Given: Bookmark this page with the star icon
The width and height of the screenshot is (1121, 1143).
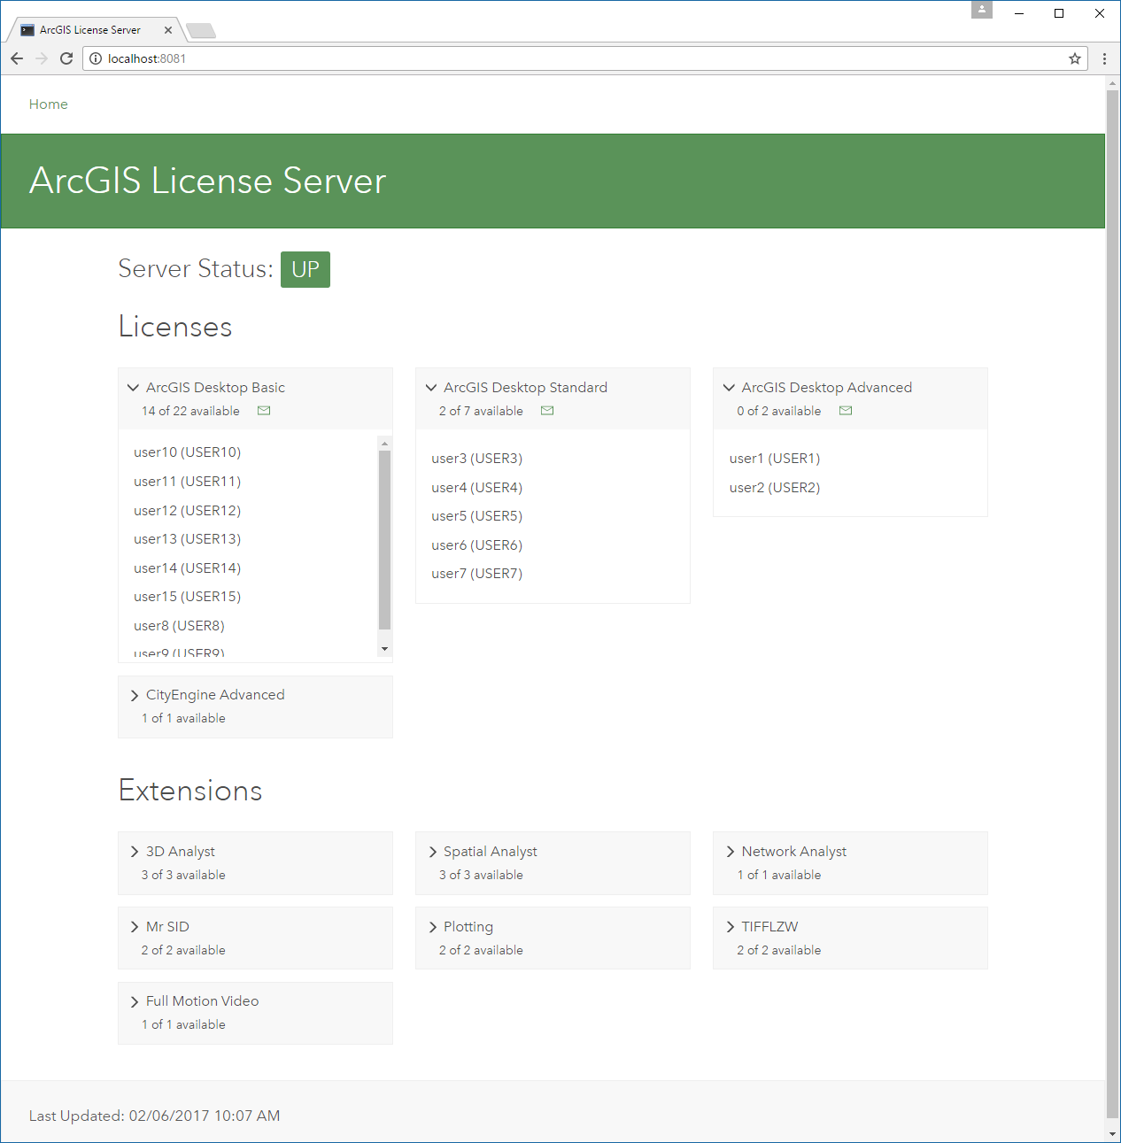Looking at the screenshot, I should (x=1075, y=58).
